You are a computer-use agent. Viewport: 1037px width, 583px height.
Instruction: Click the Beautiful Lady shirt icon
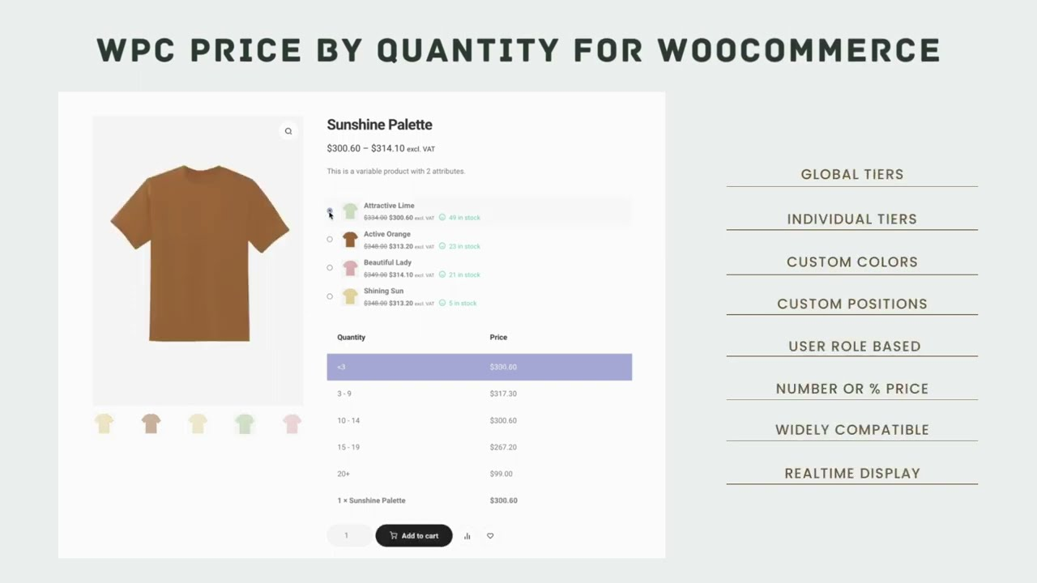coord(350,268)
